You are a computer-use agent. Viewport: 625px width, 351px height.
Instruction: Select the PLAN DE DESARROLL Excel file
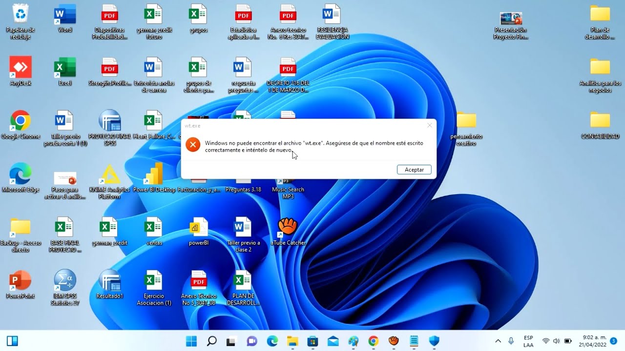(x=243, y=288)
